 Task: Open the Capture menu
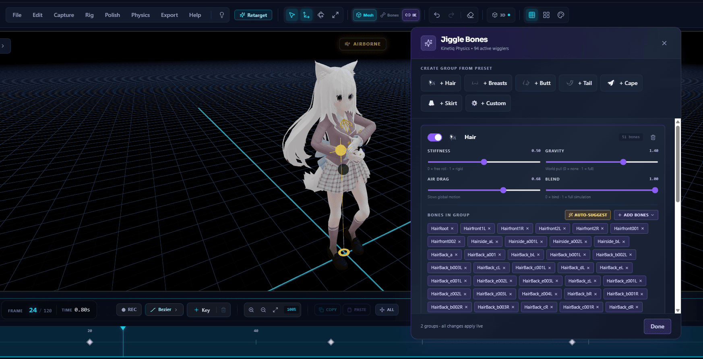tap(64, 15)
